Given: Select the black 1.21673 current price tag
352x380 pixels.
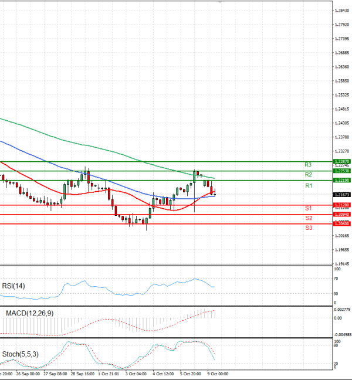Looking at the screenshot, I should point(342,195).
